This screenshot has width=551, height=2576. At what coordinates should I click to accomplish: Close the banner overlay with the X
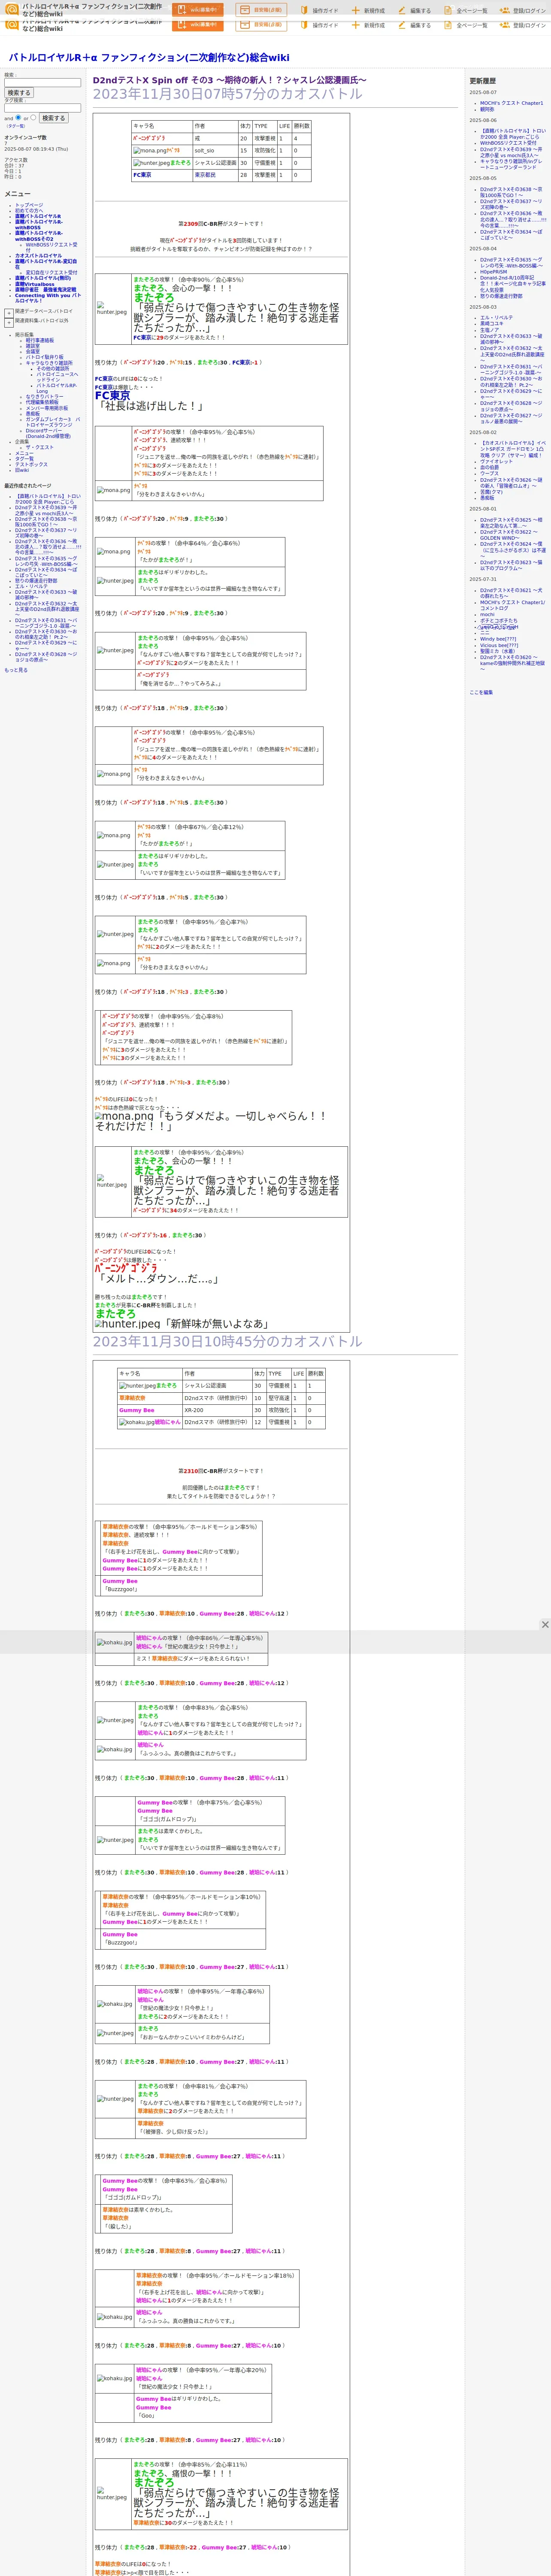click(545, 1624)
